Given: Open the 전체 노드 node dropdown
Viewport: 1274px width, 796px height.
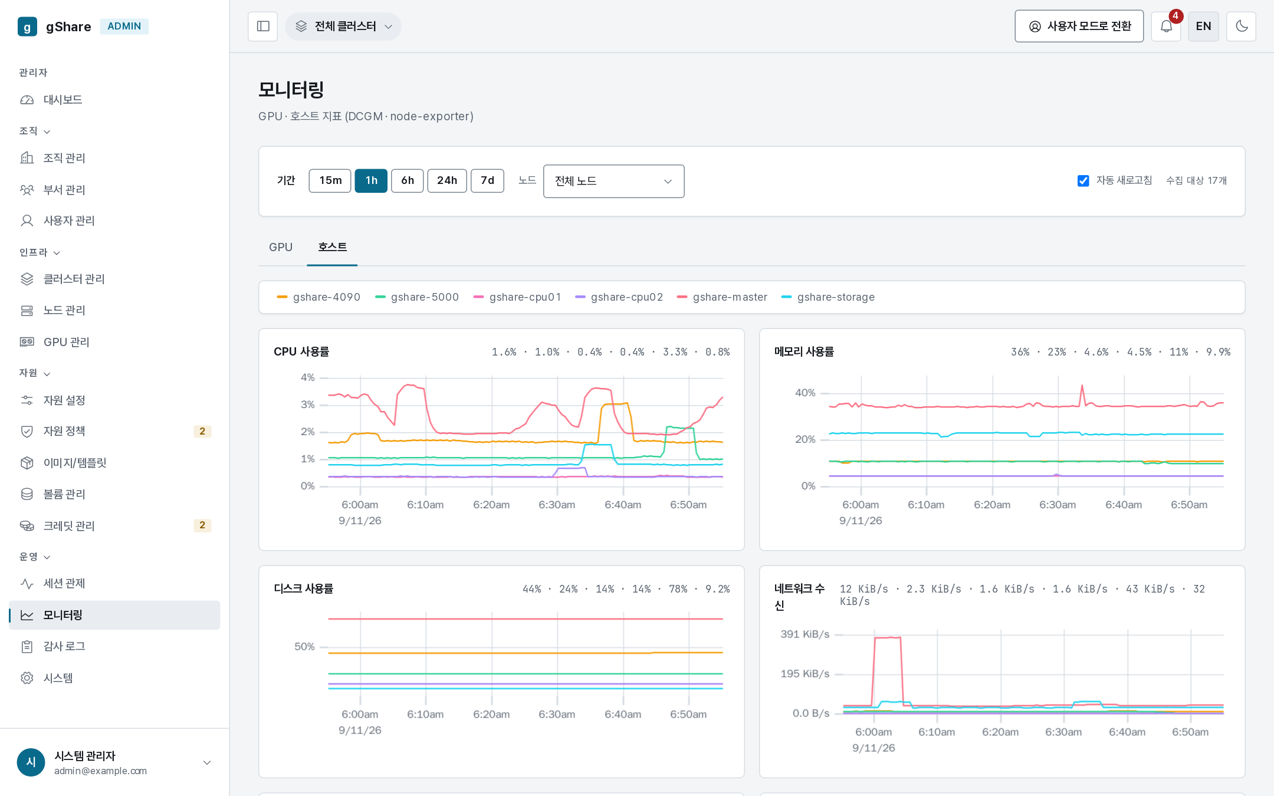Looking at the screenshot, I should 613,181.
